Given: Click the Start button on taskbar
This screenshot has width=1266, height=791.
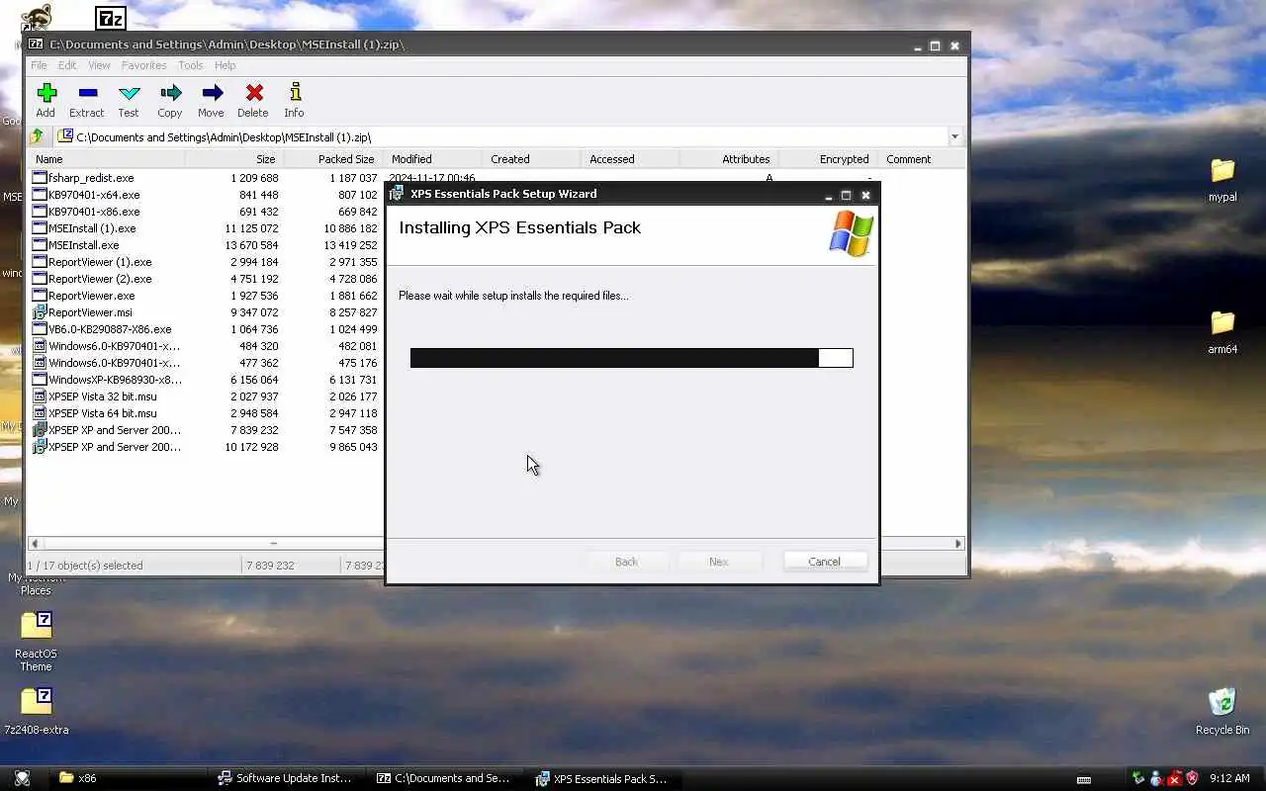Looking at the screenshot, I should pyautogui.click(x=22, y=778).
